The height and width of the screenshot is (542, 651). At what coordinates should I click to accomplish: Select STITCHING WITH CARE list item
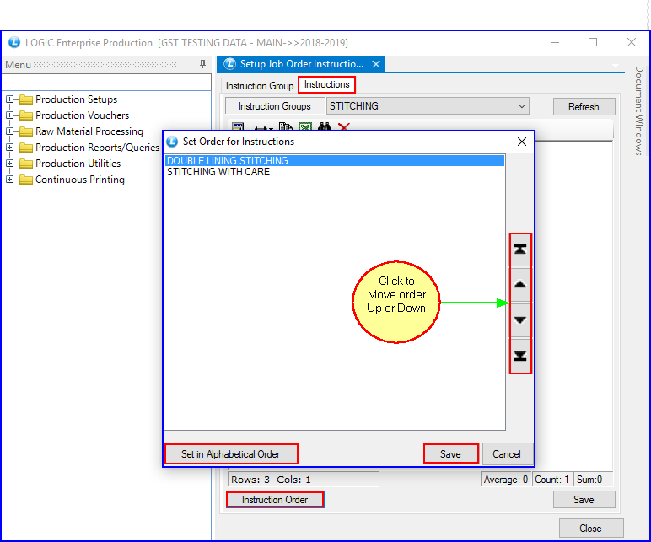point(218,172)
